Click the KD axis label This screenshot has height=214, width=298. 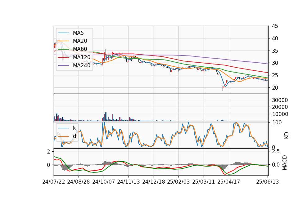click(287, 135)
